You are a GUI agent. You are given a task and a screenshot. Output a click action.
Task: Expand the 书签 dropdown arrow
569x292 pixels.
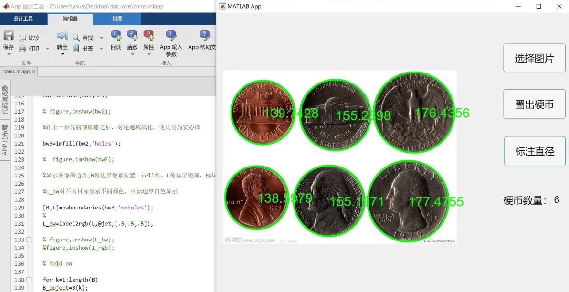coord(101,48)
